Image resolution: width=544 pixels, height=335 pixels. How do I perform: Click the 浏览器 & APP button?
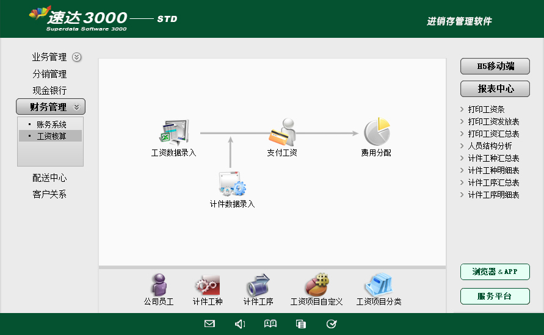point(495,272)
